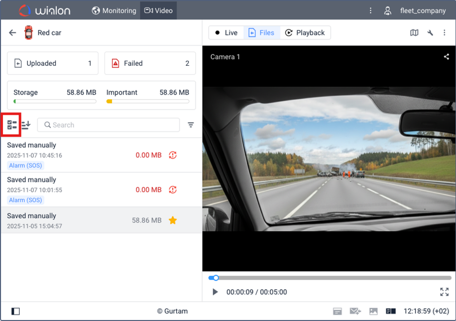Click the search files input field
Viewport: 456px width, 321px height.
tap(108, 125)
